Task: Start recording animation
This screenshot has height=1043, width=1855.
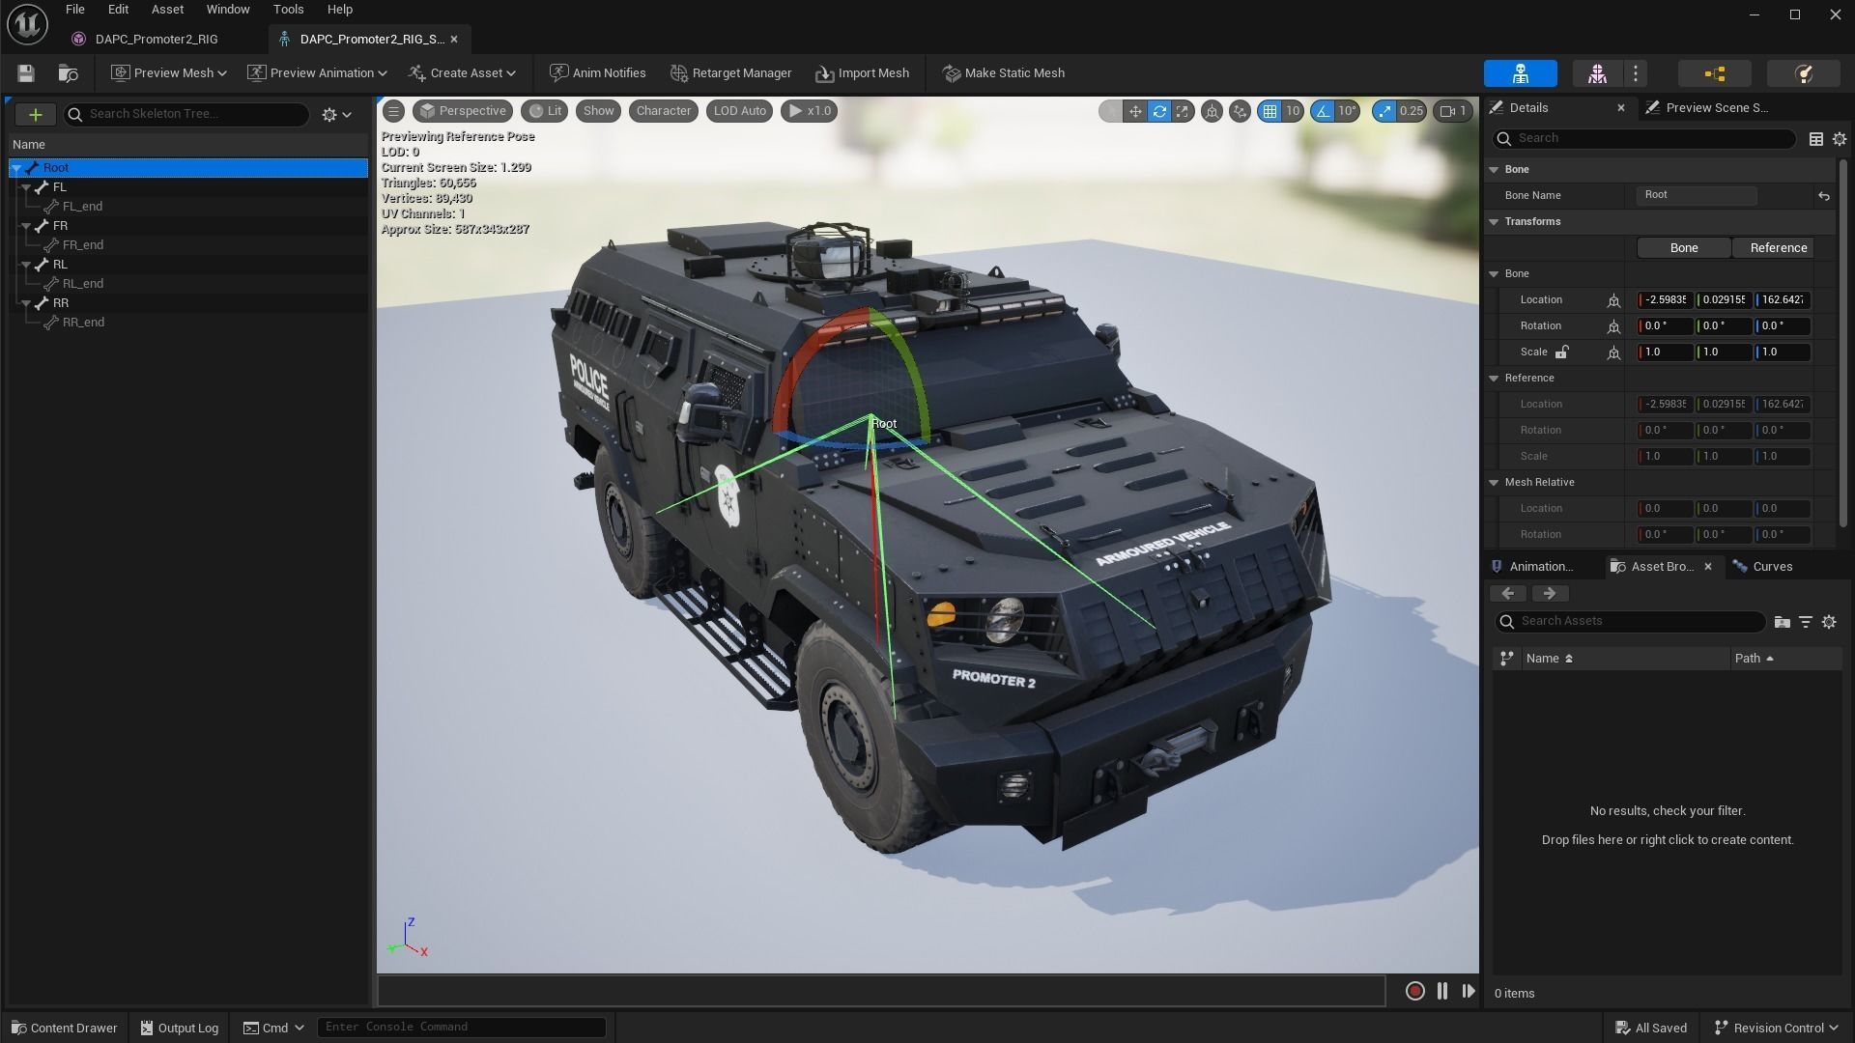Action: tap(1414, 991)
